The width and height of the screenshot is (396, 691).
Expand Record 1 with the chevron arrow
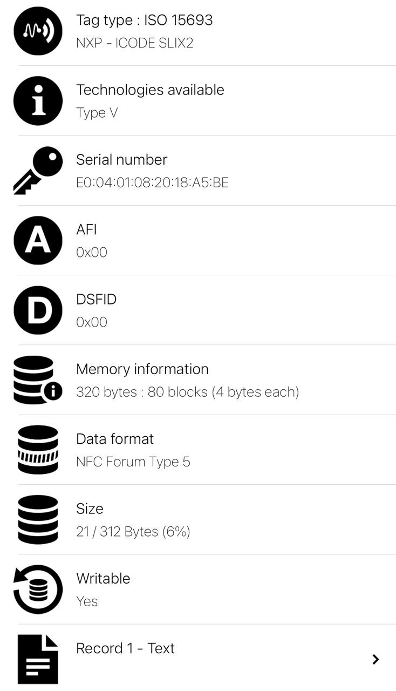(375, 659)
